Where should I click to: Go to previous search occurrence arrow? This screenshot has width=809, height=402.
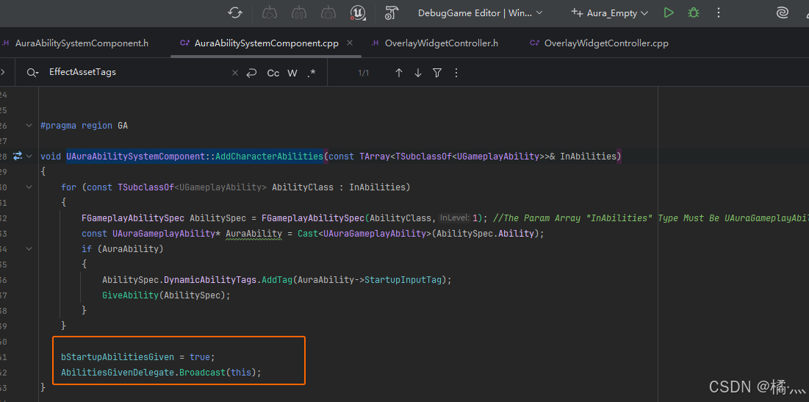(x=398, y=73)
